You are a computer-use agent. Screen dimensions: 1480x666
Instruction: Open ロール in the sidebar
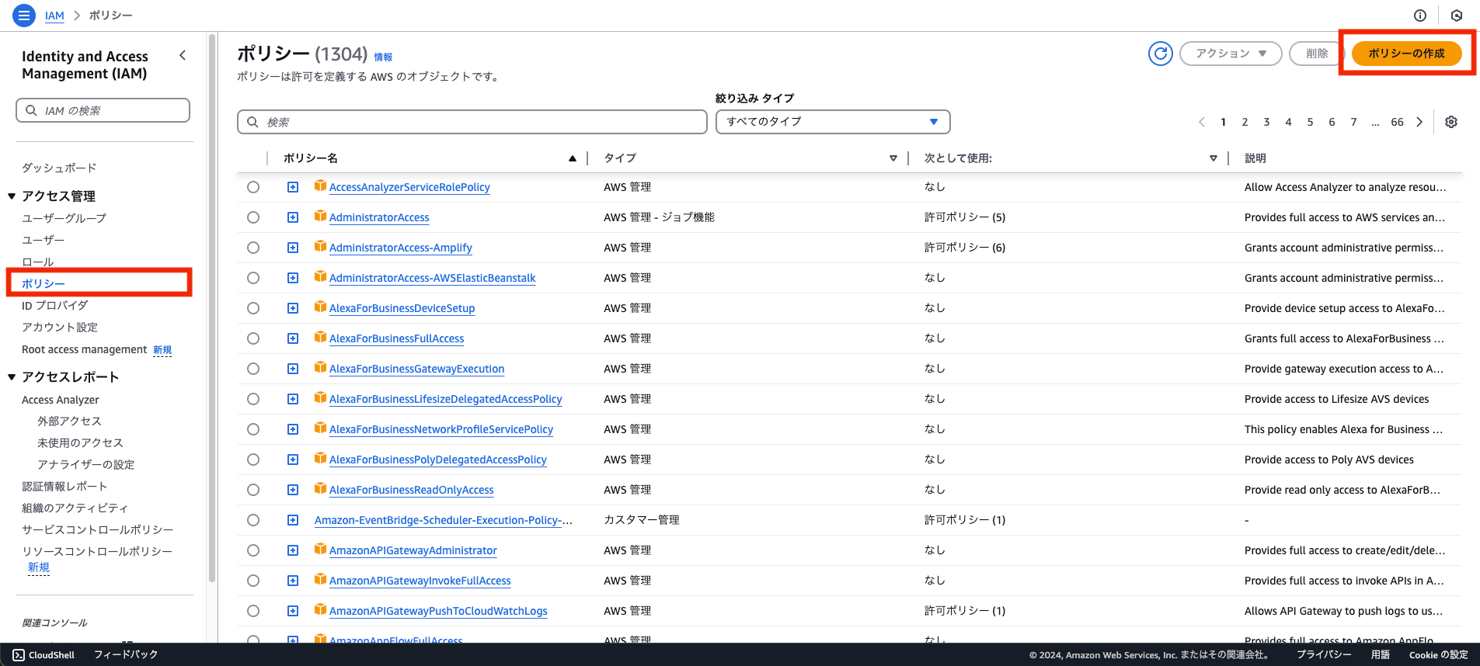(x=38, y=262)
